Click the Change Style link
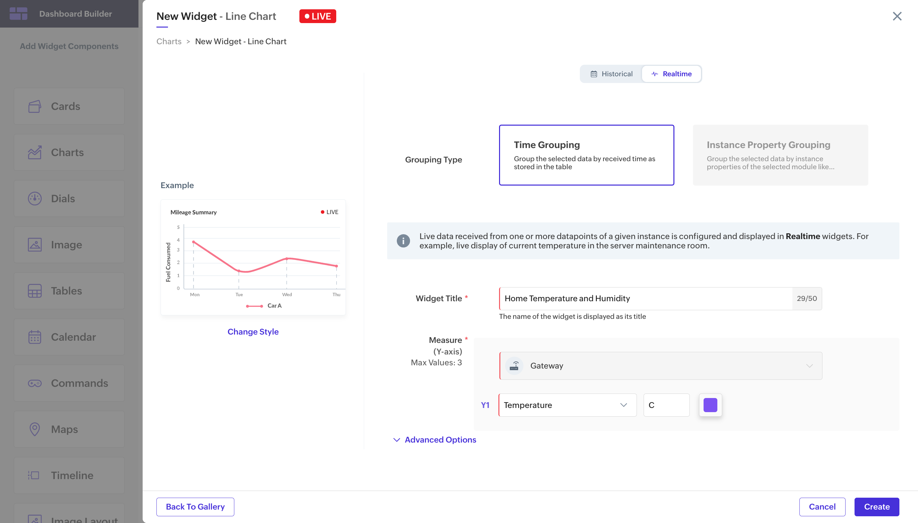Image resolution: width=918 pixels, height=523 pixels. pos(253,332)
